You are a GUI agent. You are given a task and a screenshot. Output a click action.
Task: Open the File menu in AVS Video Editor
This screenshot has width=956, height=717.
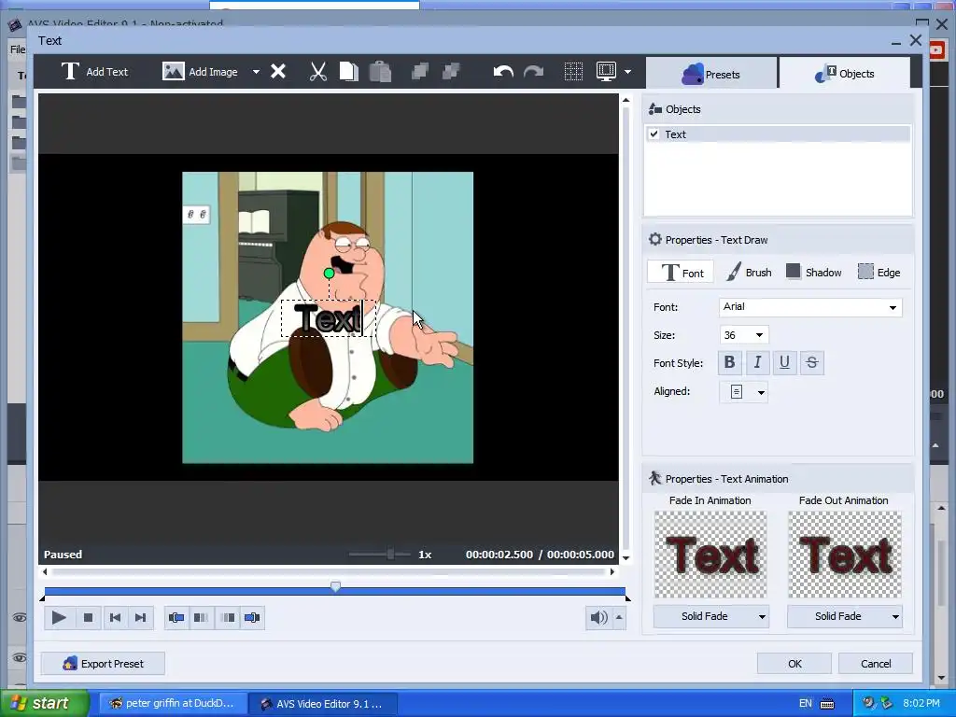pos(18,49)
